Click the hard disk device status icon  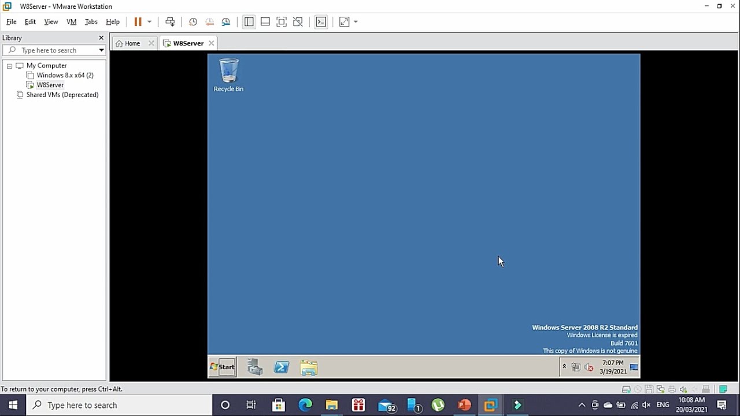coord(626,389)
